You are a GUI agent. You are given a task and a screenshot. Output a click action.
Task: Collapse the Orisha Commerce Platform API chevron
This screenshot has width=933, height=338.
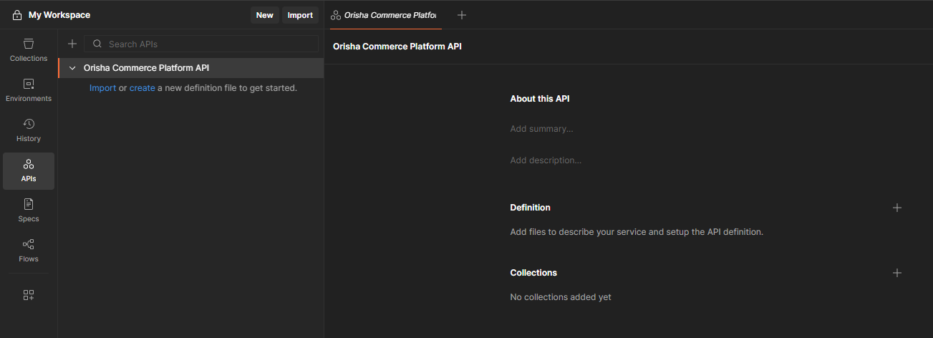72,68
